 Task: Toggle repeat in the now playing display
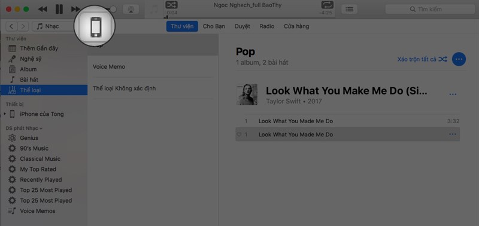click(328, 5)
